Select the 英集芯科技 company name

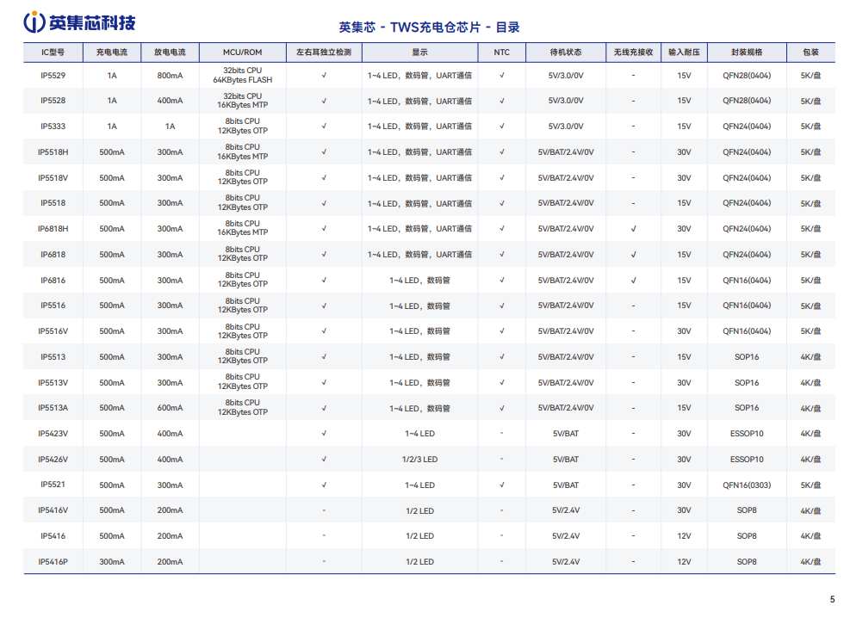tap(92, 23)
